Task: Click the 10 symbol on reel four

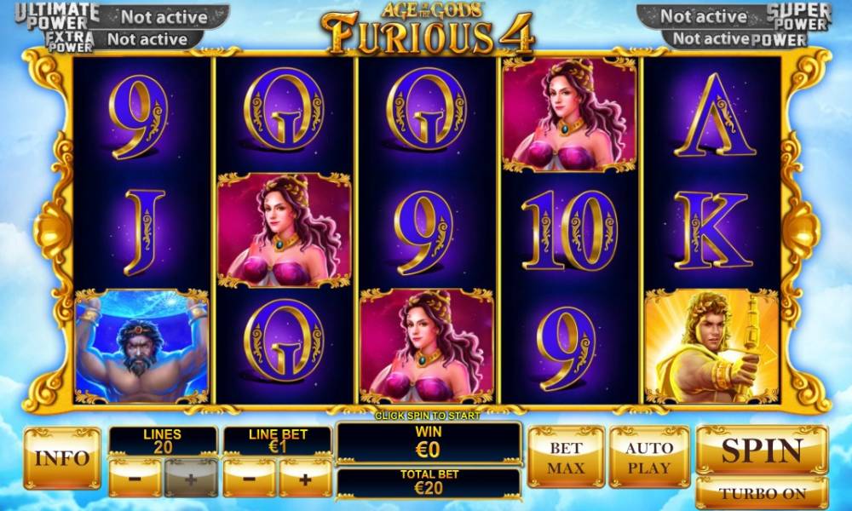Action: pos(569,230)
